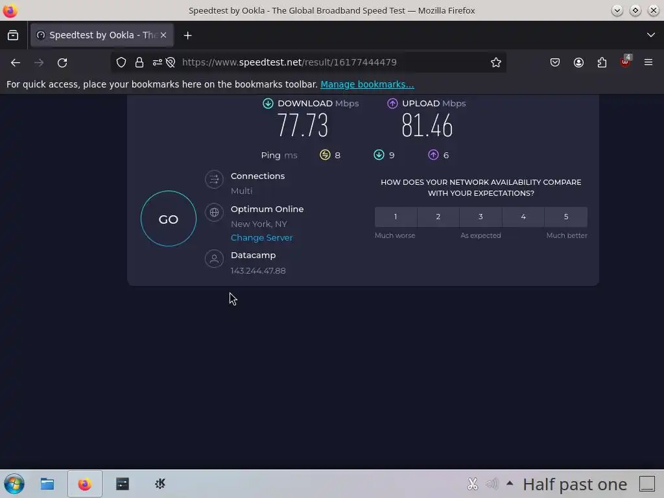Click the forward navigation arrow
The height and width of the screenshot is (498, 664).
point(39,63)
